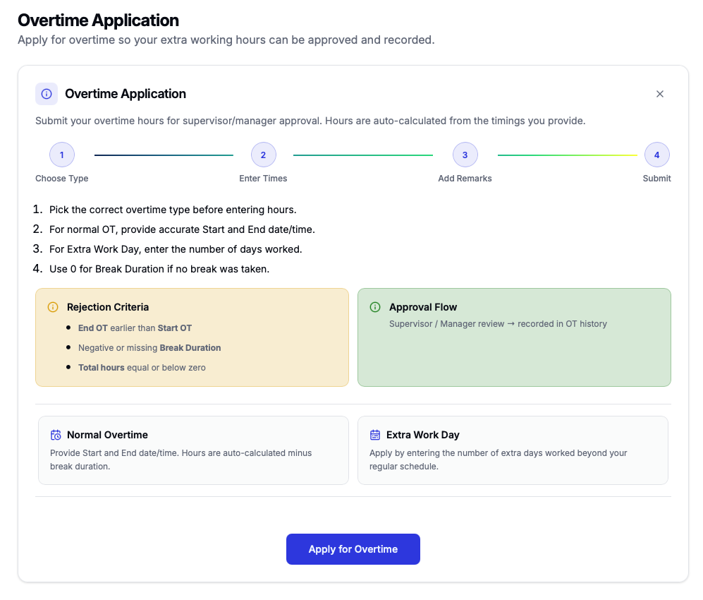Open the Extra Work Day card
This screenshot has width=703, height=600.
click(x=513, y=450)
